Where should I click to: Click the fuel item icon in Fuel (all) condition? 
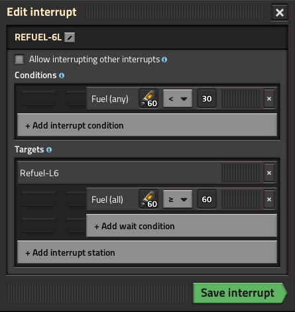(148, 199)
